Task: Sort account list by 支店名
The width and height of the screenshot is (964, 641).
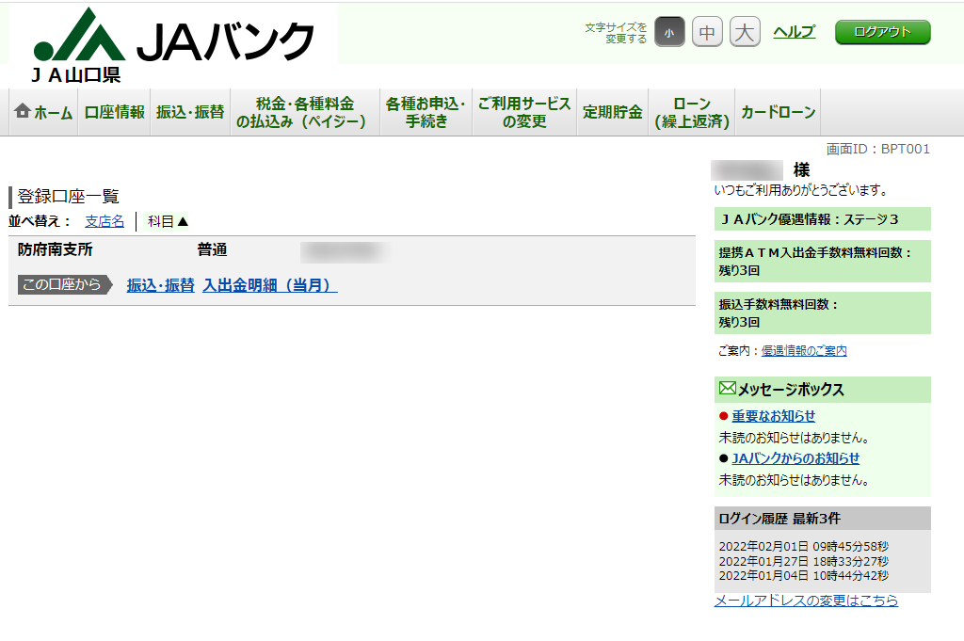Action: click(x=104, y=221)
